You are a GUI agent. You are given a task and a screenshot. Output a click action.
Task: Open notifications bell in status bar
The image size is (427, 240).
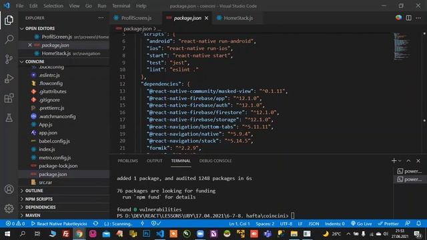point(418,224)
